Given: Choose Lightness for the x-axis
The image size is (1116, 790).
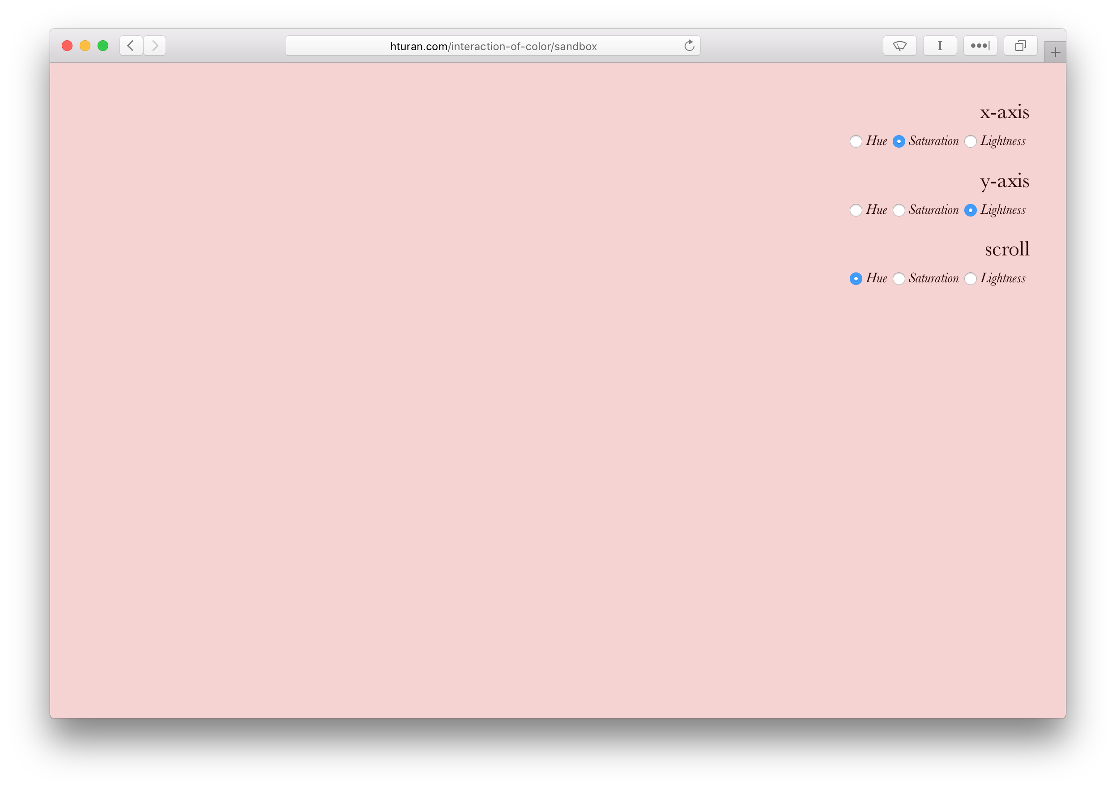Looking at the screenshot, I should pos(970,141).
